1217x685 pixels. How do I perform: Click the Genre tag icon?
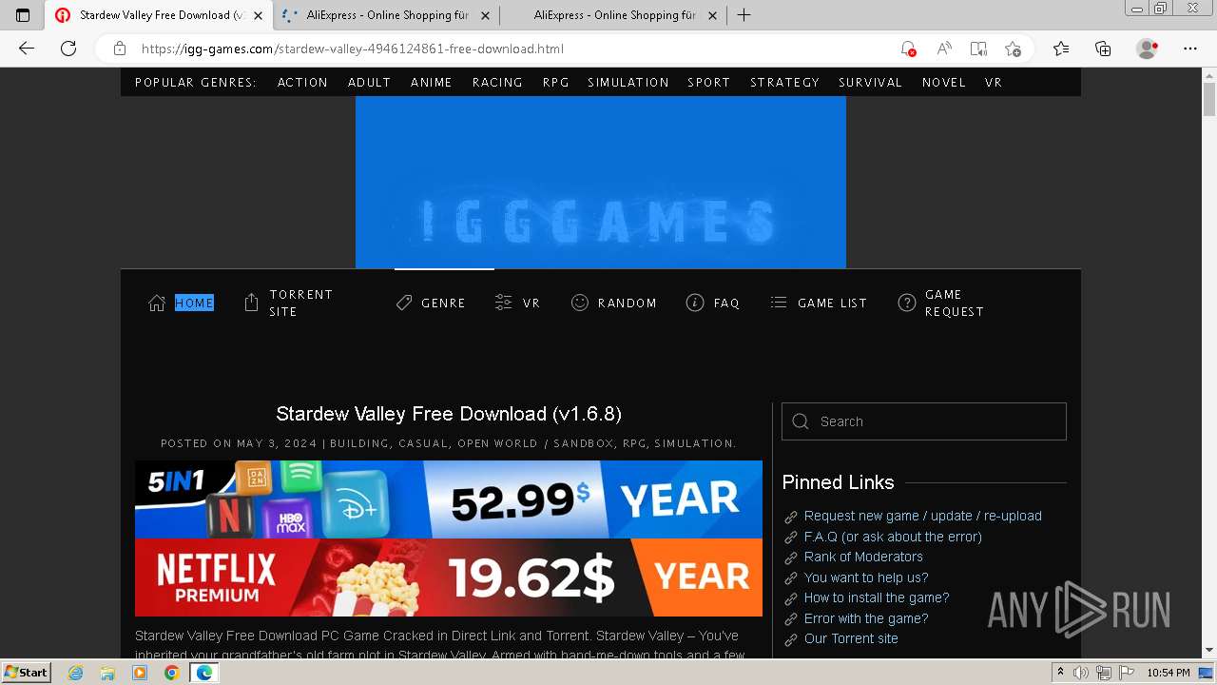pyautogui.click(x=404, y=303)
